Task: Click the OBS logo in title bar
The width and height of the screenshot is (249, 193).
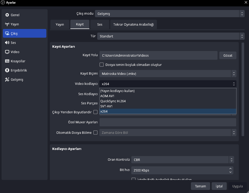Action: (3, 3)
